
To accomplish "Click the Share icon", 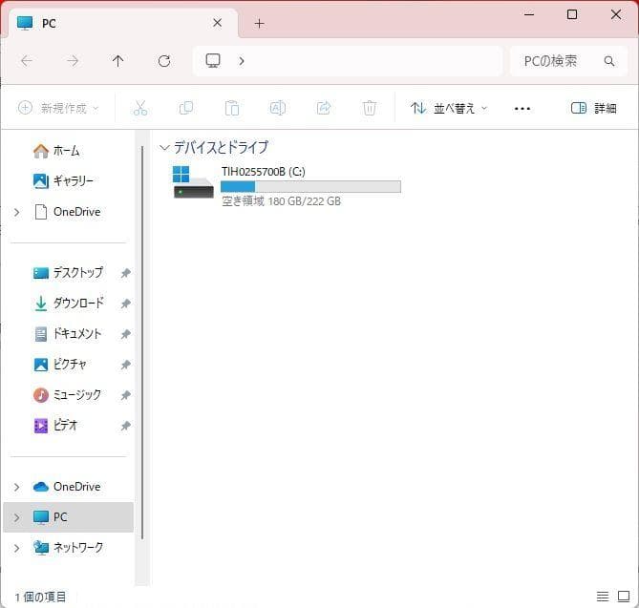I will click(x=324, y=108).
